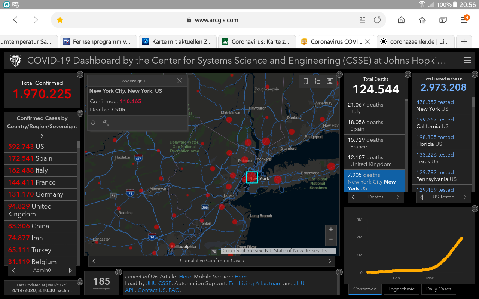
Task: Expand the Total Deaths panel
Action: (x=408, y=74)
